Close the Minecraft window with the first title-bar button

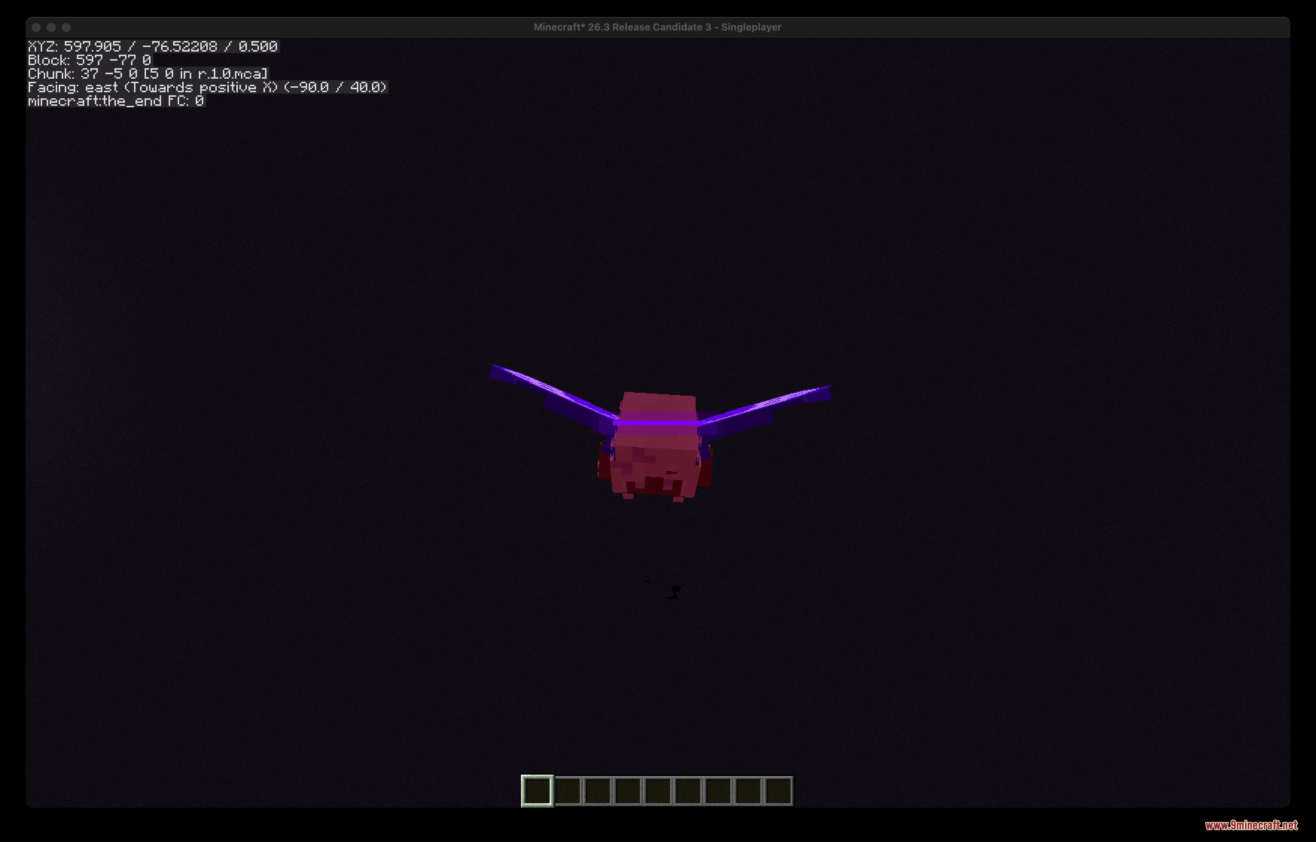click(36, 27)
